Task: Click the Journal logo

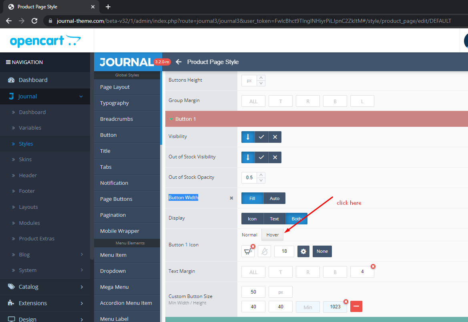Action: coord(127,62)
